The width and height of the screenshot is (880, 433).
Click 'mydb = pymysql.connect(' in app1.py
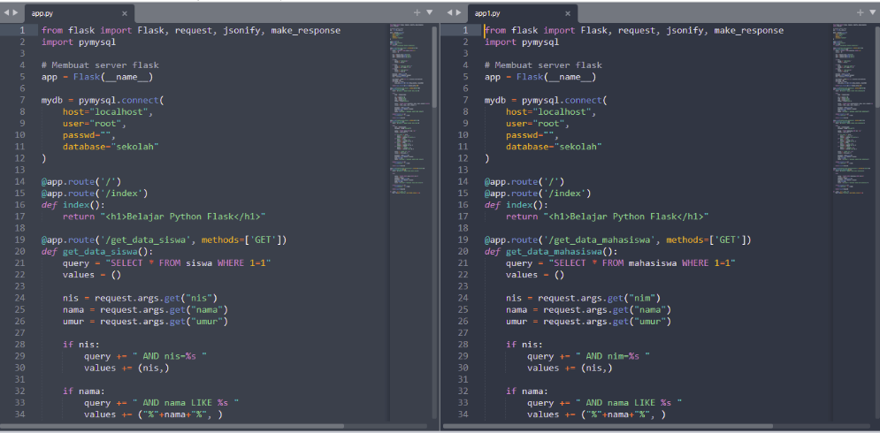[x=546, y=101]
